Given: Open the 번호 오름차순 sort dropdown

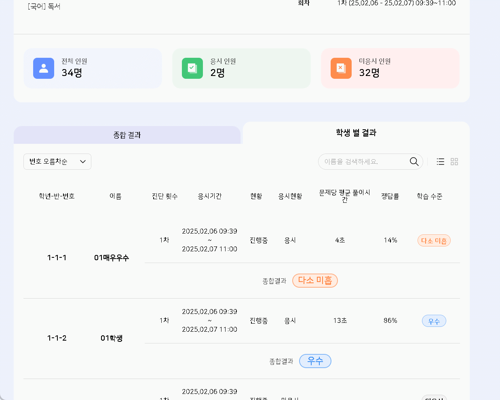Looking at the screenshot, I should (57, 162).
